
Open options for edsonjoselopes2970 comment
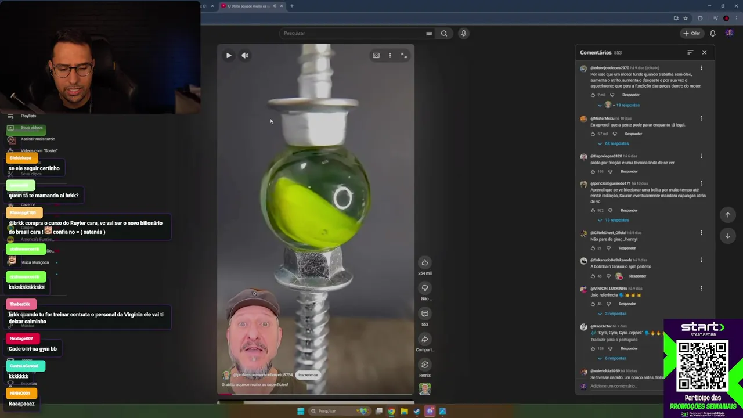click(x=701, y=68)
